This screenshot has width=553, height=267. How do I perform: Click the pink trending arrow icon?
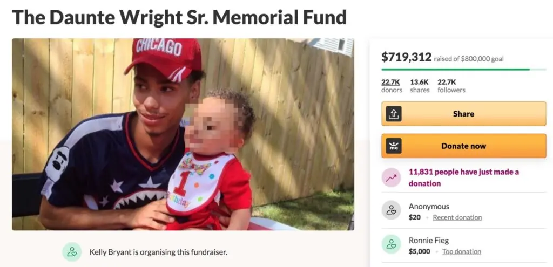pyautogui.click(x=391, y=177)
